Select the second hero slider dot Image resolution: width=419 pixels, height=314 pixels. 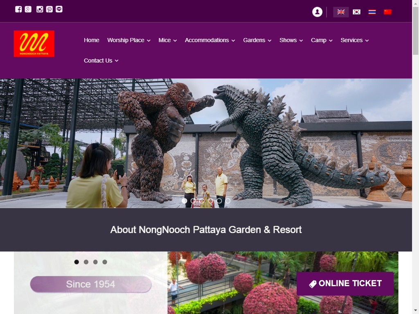pos(193,201)
